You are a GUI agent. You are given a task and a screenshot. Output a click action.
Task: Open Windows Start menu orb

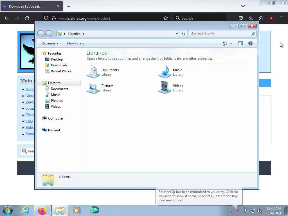tap(8, 210)
